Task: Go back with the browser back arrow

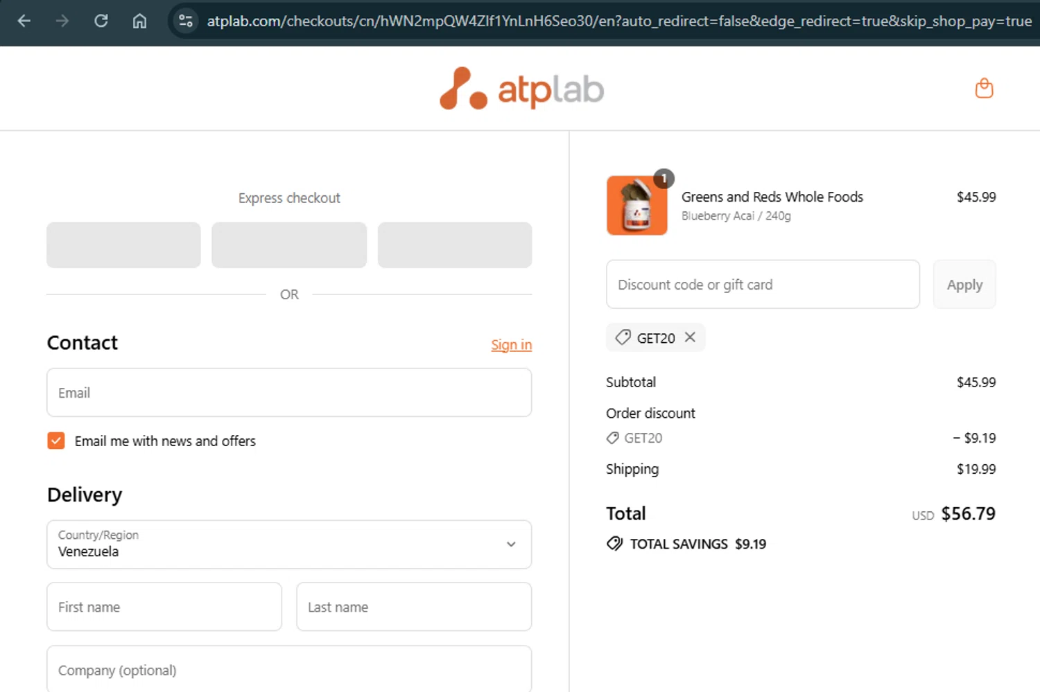Action: click(24, 21)
